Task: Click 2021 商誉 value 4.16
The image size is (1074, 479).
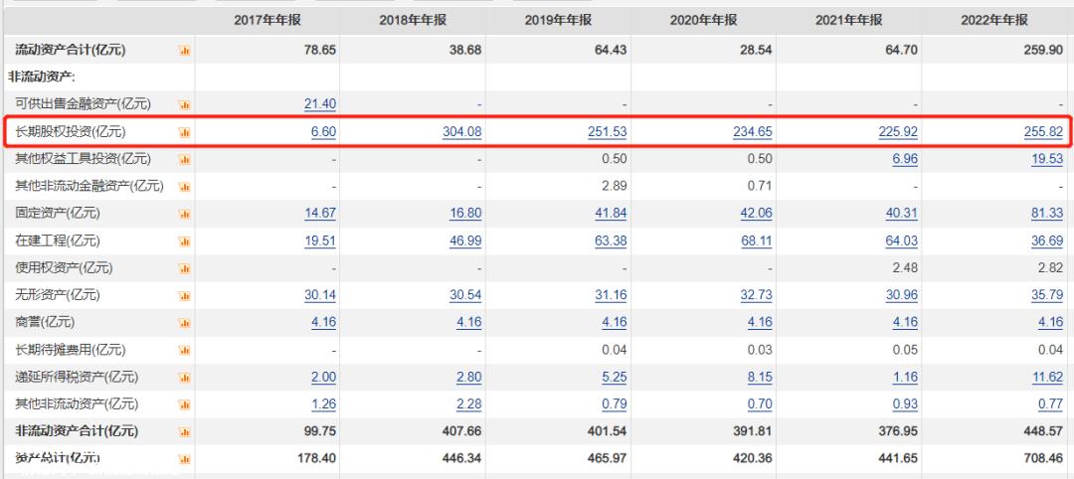Action: click(905, 322)
